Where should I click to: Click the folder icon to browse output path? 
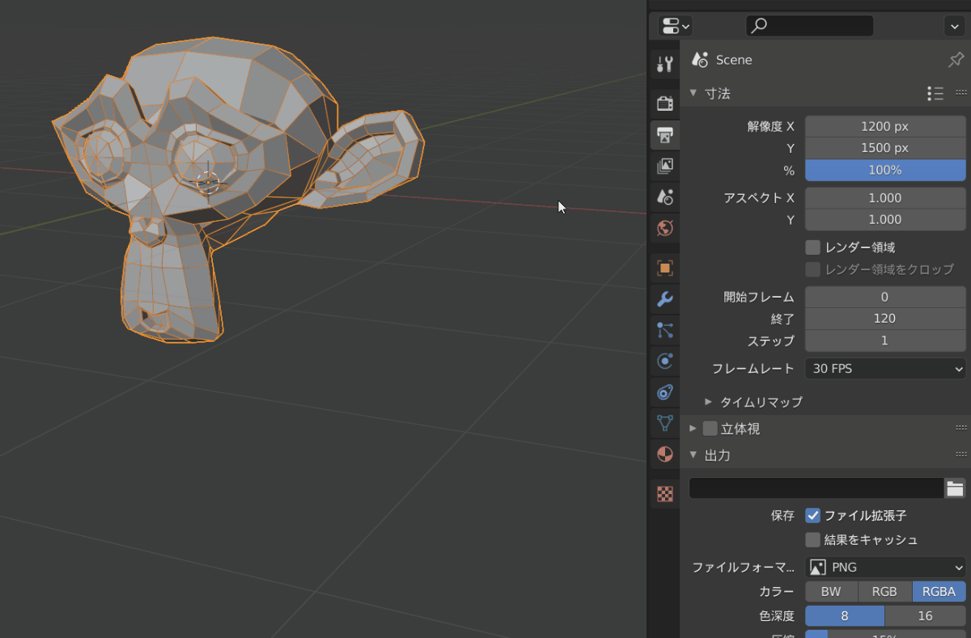pos(956,488)
